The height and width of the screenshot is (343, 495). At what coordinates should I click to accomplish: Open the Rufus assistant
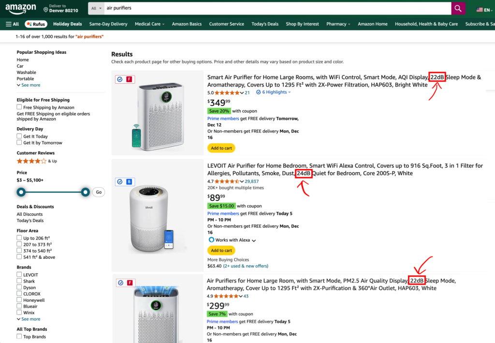tap(36, 24)
